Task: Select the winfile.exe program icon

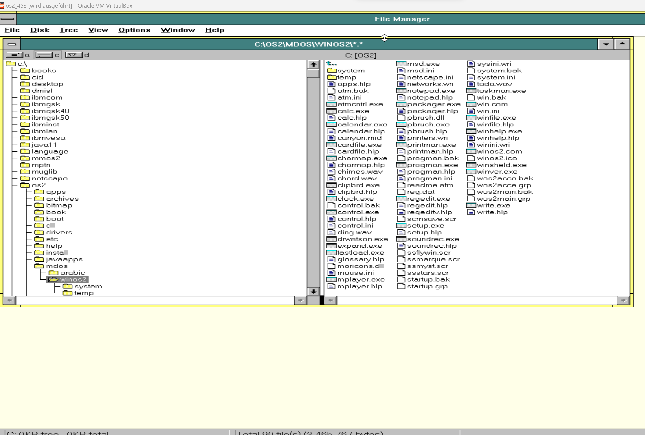Action: (471, 118)
